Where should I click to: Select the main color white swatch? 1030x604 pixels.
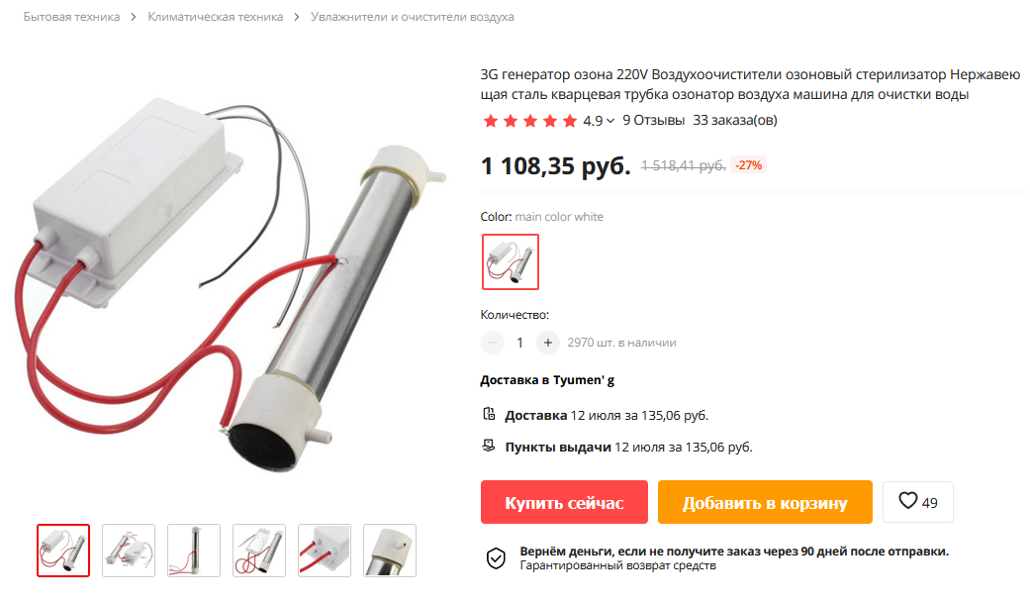click(x=511, y=261)
